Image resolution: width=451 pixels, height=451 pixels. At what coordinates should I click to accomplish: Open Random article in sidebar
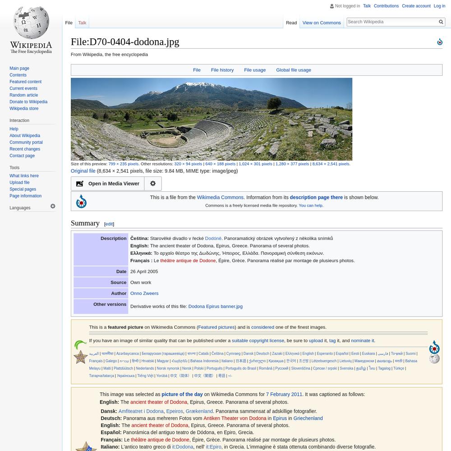[23, 95]
